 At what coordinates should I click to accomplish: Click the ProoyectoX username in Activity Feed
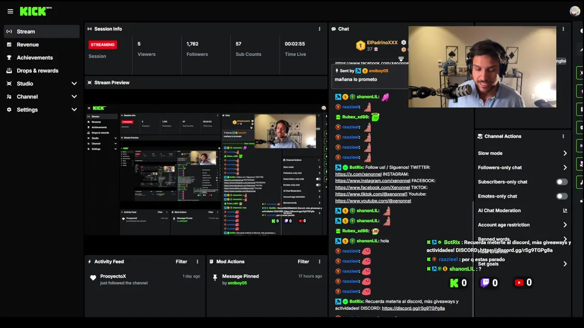tap(113, 276)
